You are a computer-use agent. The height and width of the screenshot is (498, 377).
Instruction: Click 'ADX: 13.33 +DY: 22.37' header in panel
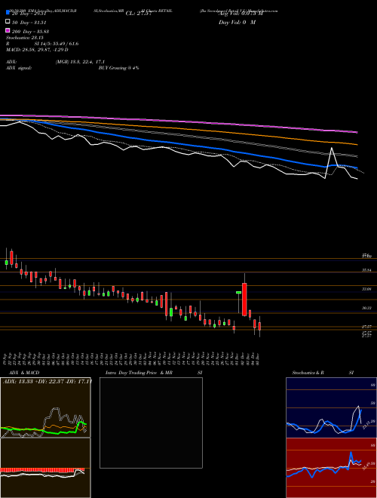coord(48,381)
